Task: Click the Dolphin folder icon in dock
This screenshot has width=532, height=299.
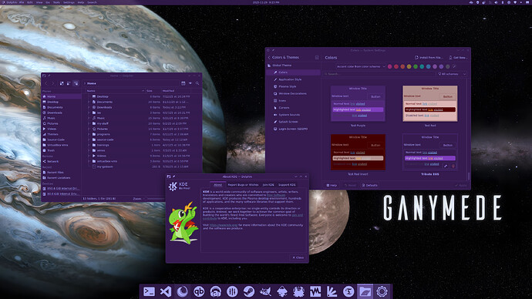Action: coord(365,291)
